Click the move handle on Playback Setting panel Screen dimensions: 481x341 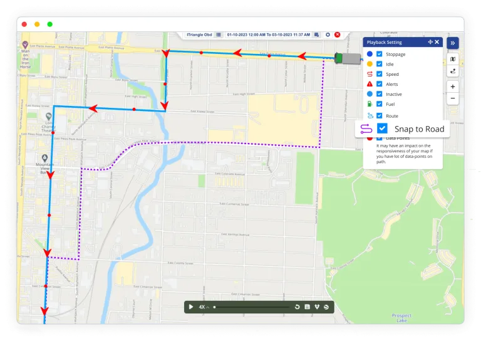pos(430,42)
